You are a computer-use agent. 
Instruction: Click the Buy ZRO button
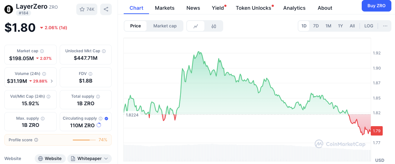376,6
